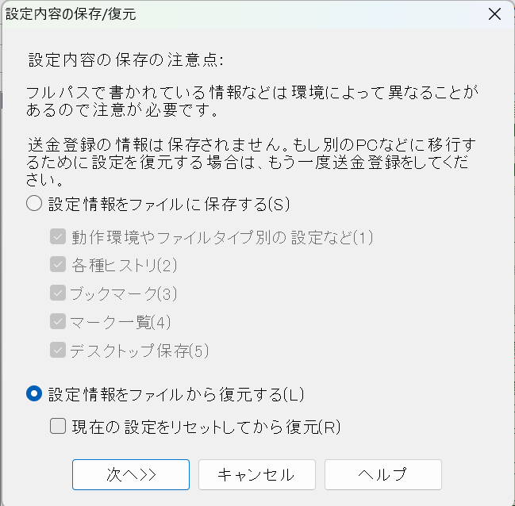Close the 設定内容の保存/復元 dialog

tap(494, 13)
